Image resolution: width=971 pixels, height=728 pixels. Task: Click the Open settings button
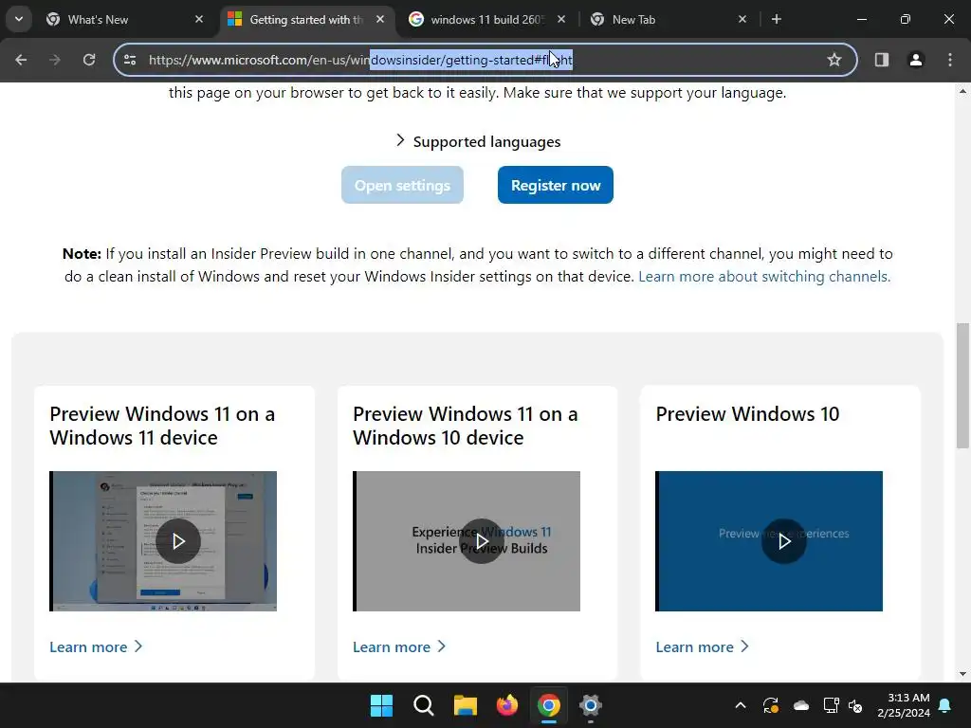[402, 185]
